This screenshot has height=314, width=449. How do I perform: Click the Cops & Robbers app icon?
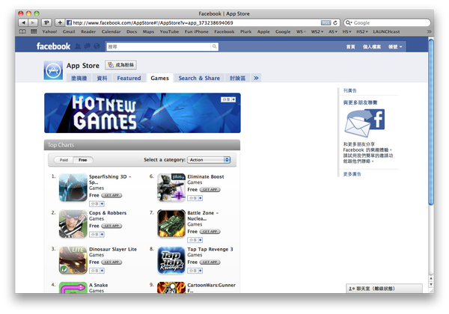(73, 224)
